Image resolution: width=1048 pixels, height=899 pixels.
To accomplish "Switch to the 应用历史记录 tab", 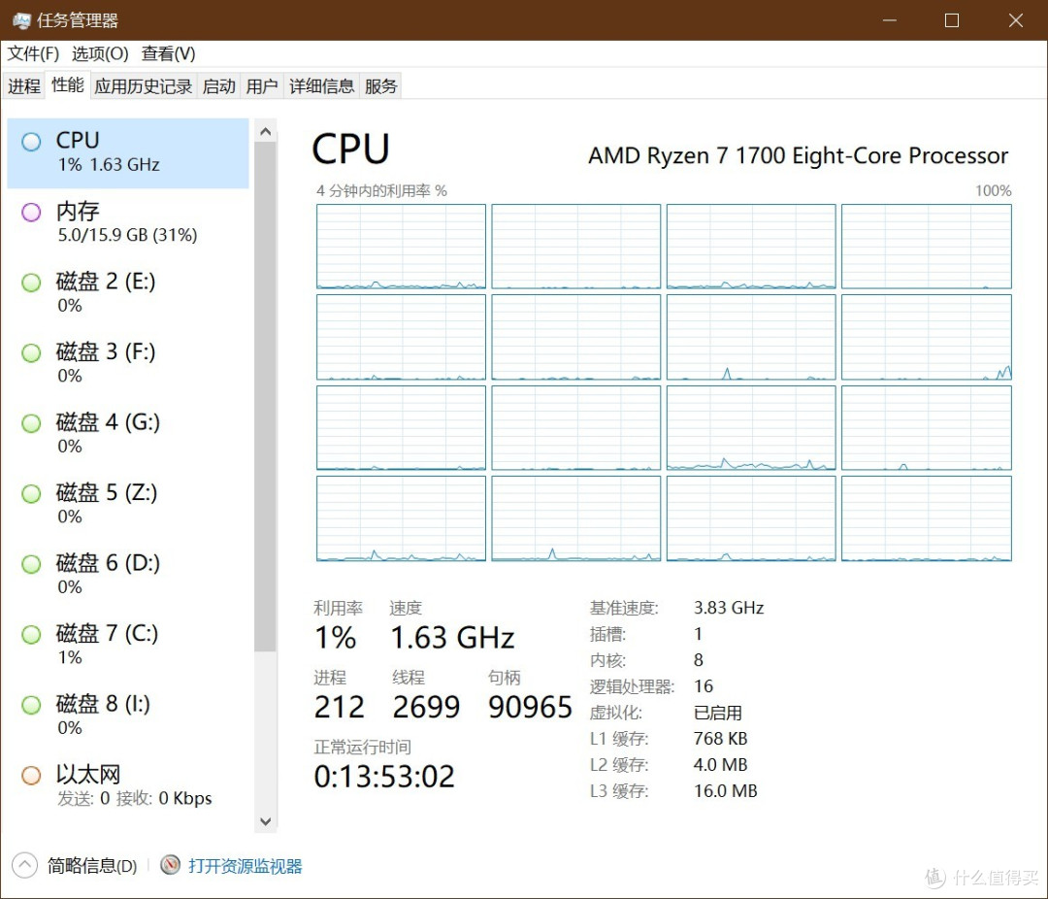I will click(143, 86).
